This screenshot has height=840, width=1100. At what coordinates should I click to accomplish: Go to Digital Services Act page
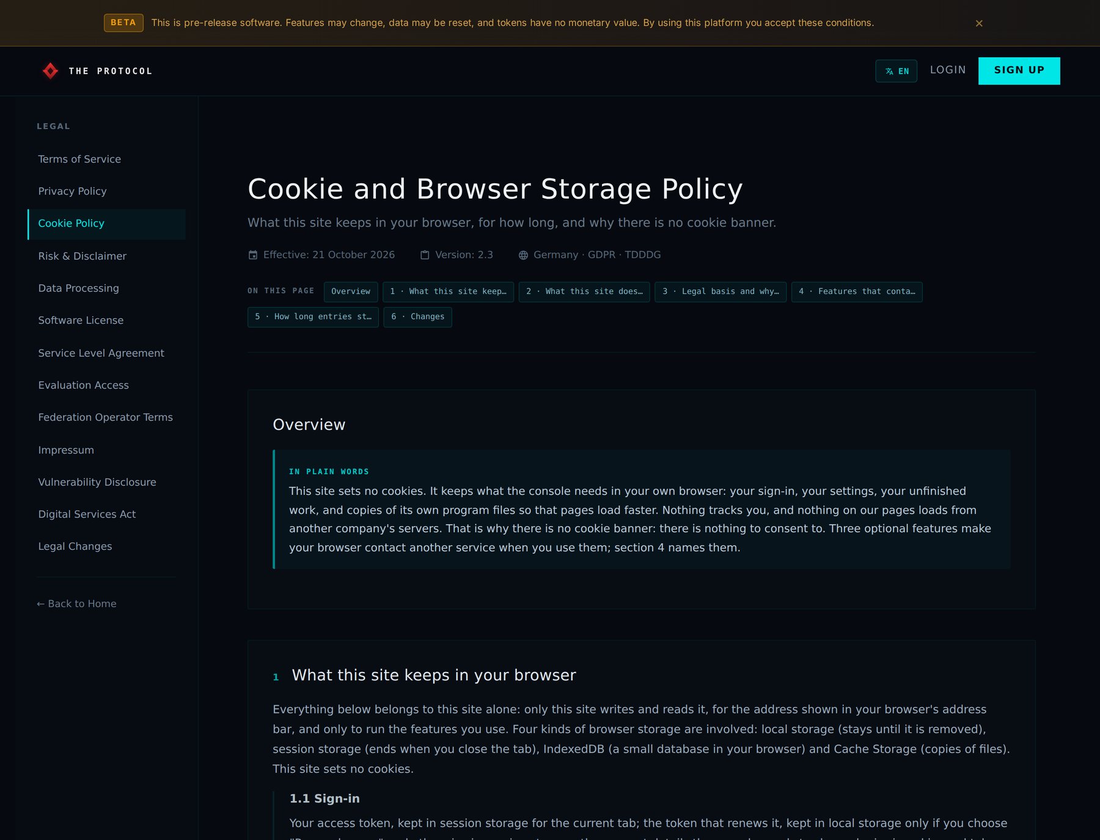tap(107, 514)
